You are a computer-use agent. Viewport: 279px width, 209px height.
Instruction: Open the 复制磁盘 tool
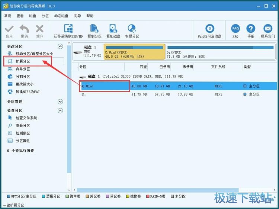(x=113, y=29)
